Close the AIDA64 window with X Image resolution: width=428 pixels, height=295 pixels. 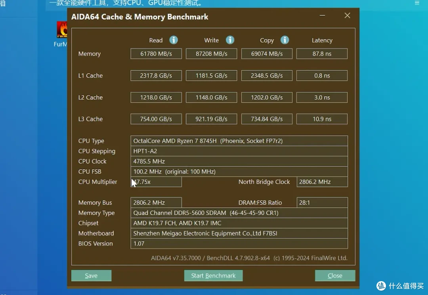point(347,15)
